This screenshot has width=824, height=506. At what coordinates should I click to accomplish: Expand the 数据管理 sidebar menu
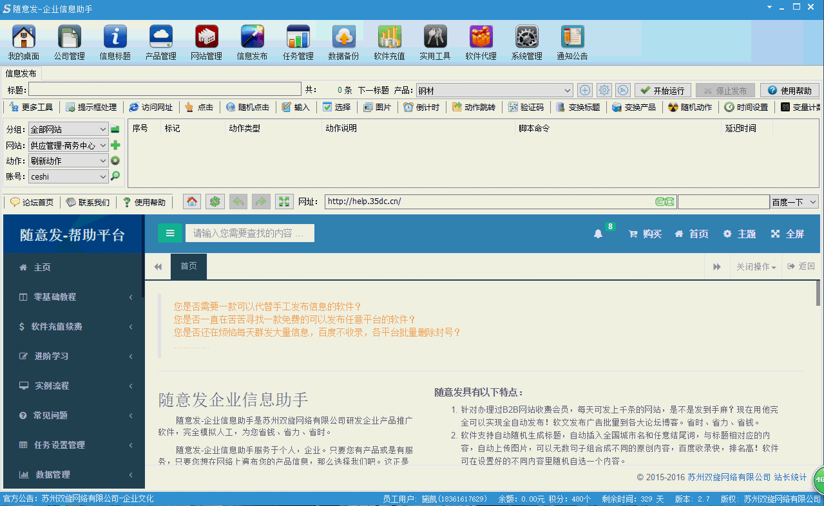tap(74, 474)
